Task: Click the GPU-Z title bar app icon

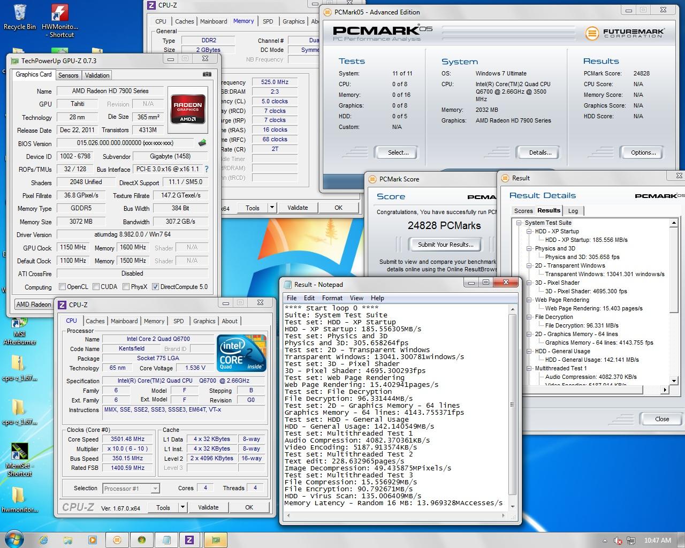Action: (14, 60)
